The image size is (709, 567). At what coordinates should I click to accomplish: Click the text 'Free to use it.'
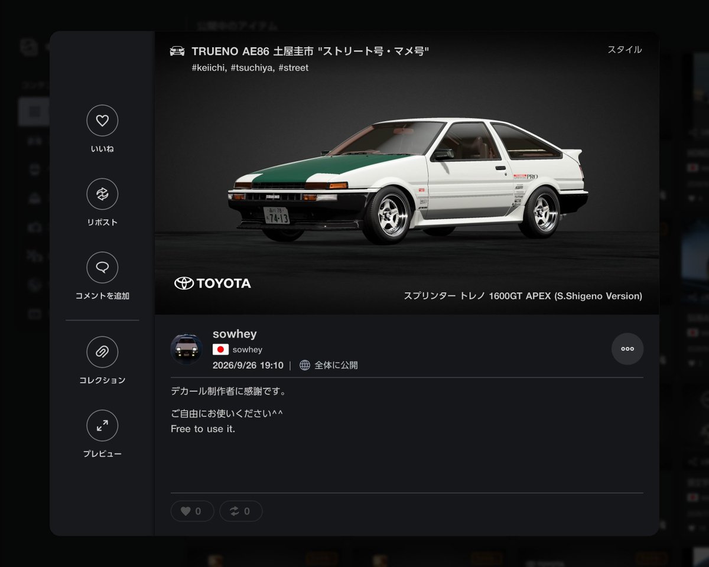(203, 429)
